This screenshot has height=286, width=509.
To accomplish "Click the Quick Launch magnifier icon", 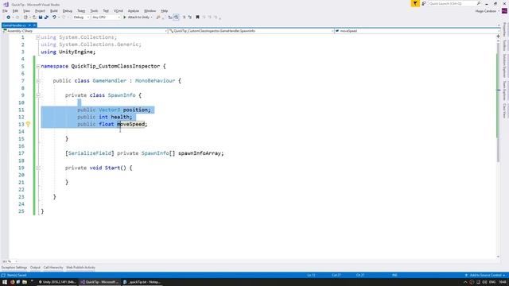I will 479,3.
